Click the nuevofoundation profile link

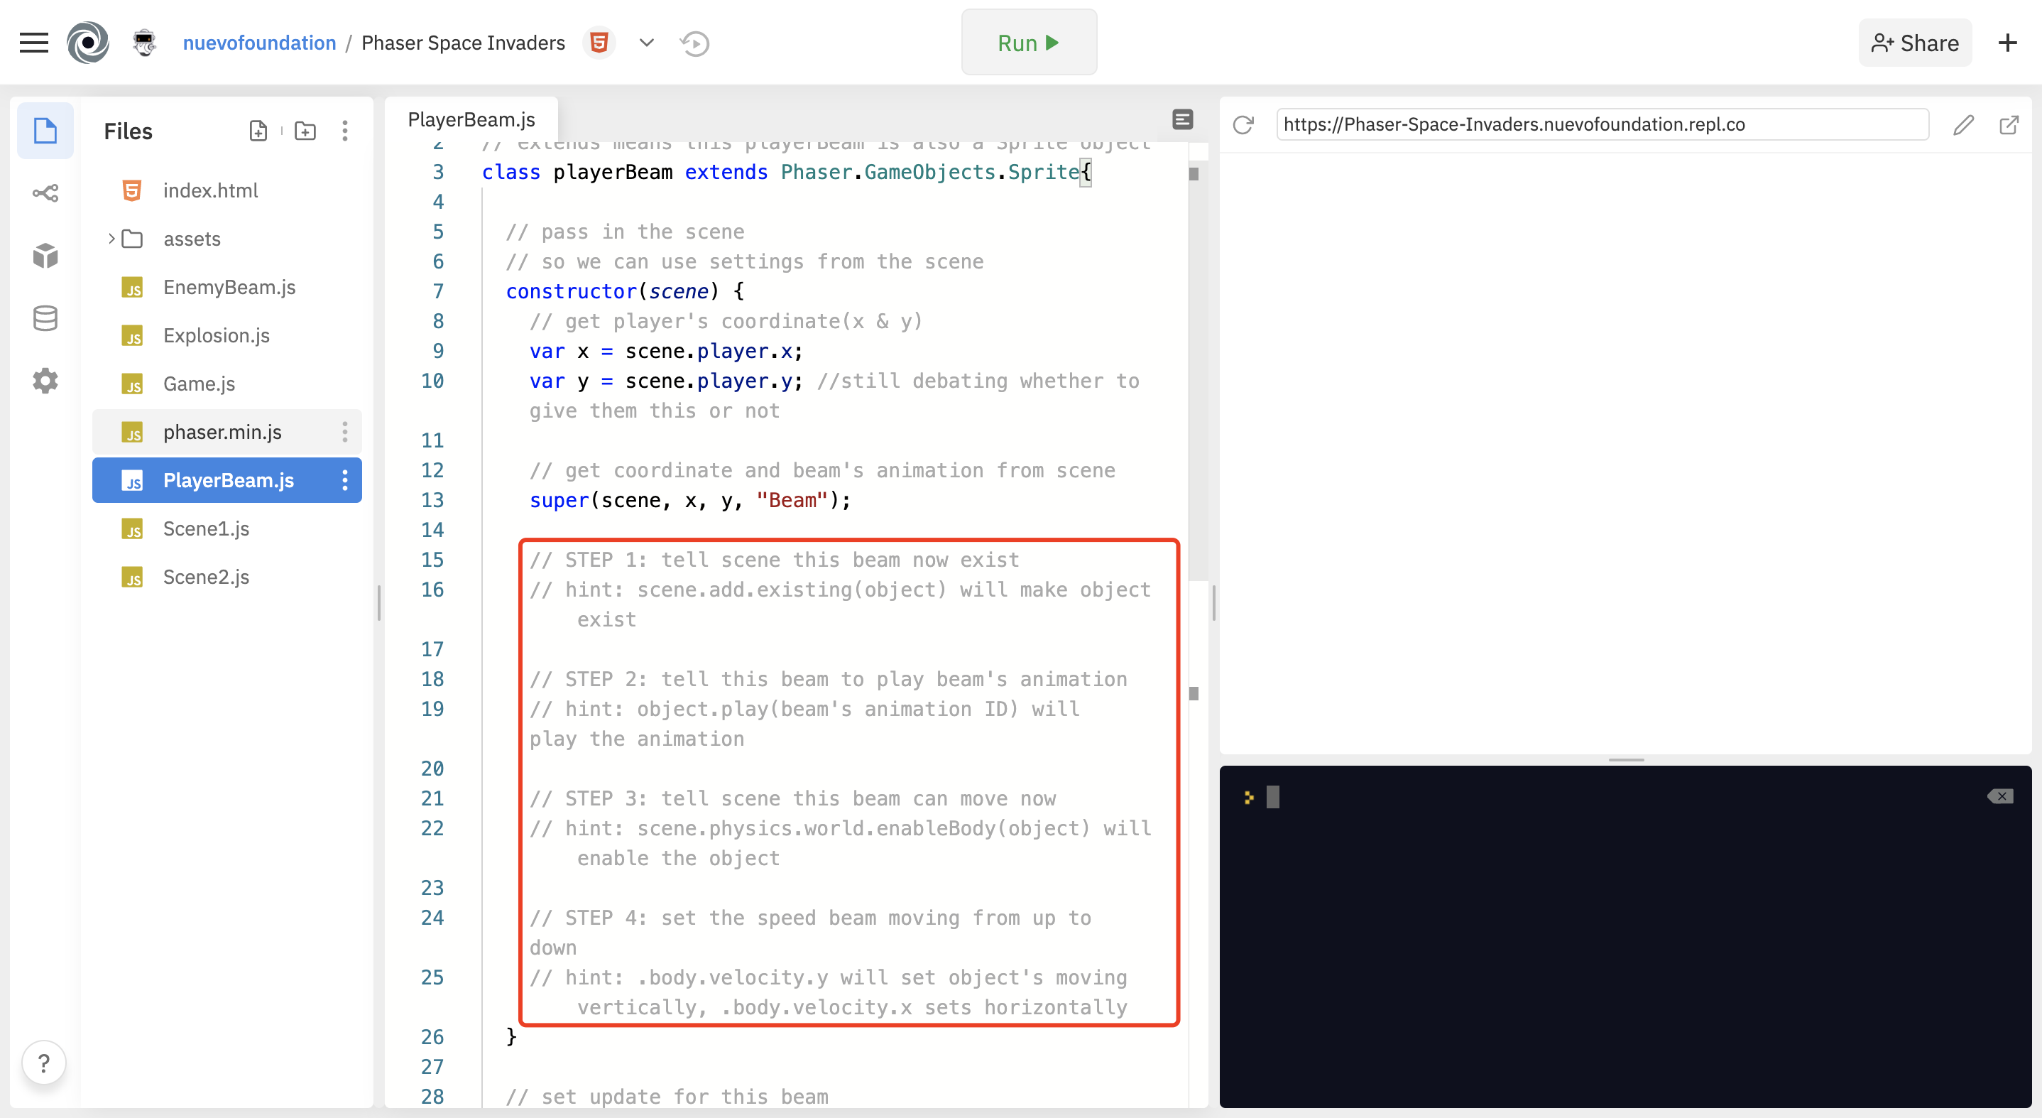pyautogui.click(x=259, y=43)
